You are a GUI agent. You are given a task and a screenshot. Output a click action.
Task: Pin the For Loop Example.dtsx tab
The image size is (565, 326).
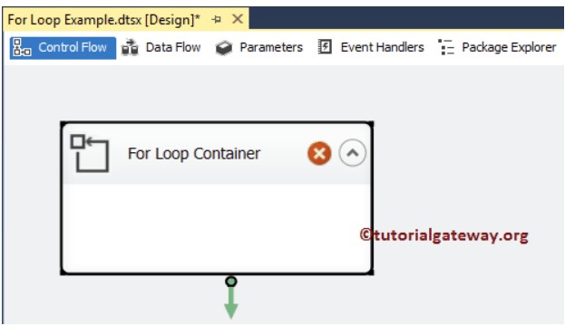click(x=217, y=19)
